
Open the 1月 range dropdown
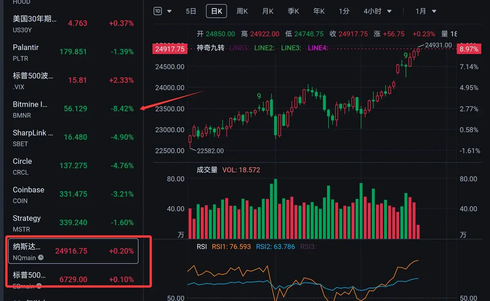[426, 11]
